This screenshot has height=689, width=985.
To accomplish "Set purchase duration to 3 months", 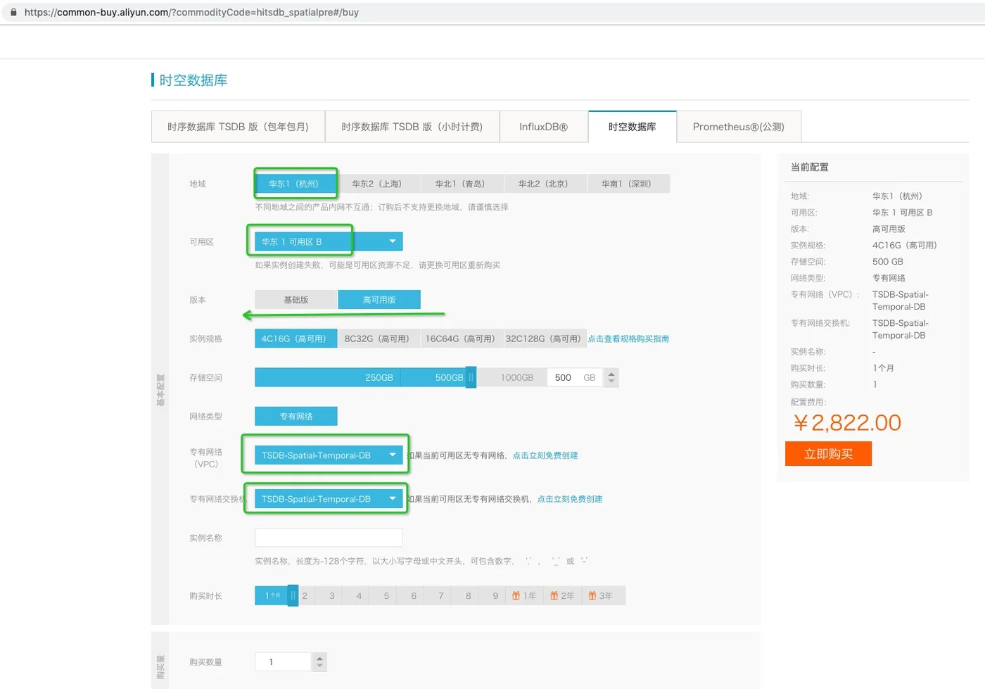I will pyautogui.click(x=332, y=596).
